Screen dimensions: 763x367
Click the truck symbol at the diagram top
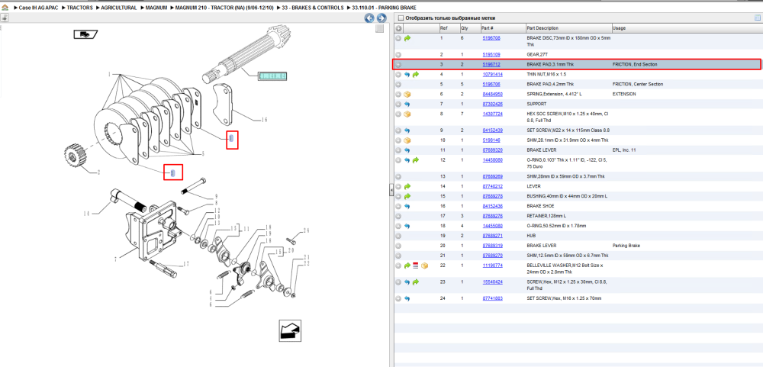pos(85,34)
